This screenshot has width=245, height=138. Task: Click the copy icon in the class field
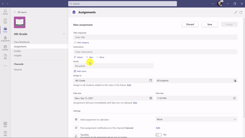pyautogui.click(x=150, y=80)
